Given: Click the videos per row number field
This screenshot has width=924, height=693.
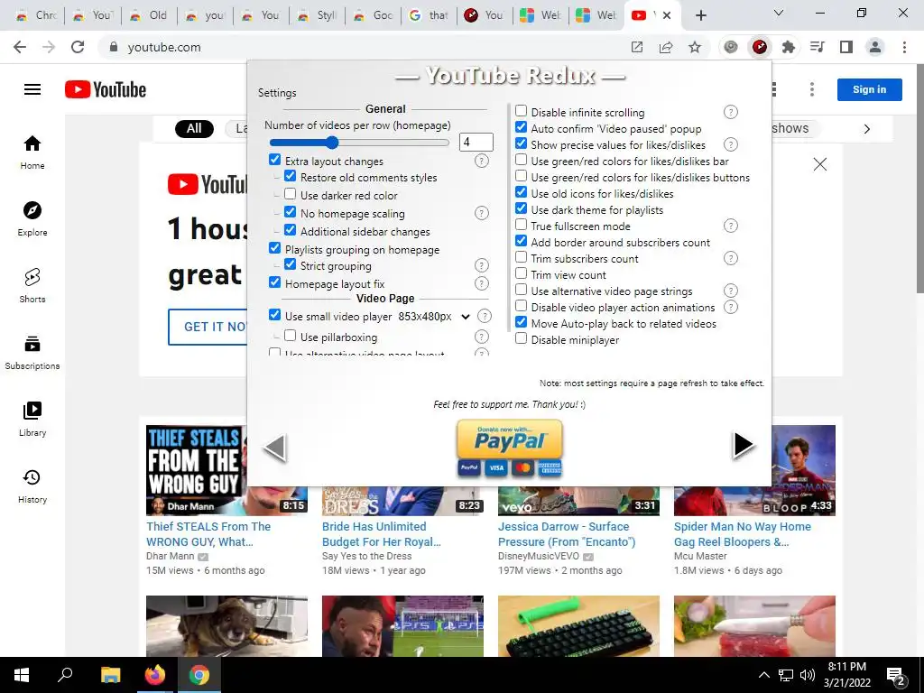Looking at the screenshot, I should 476,142.
